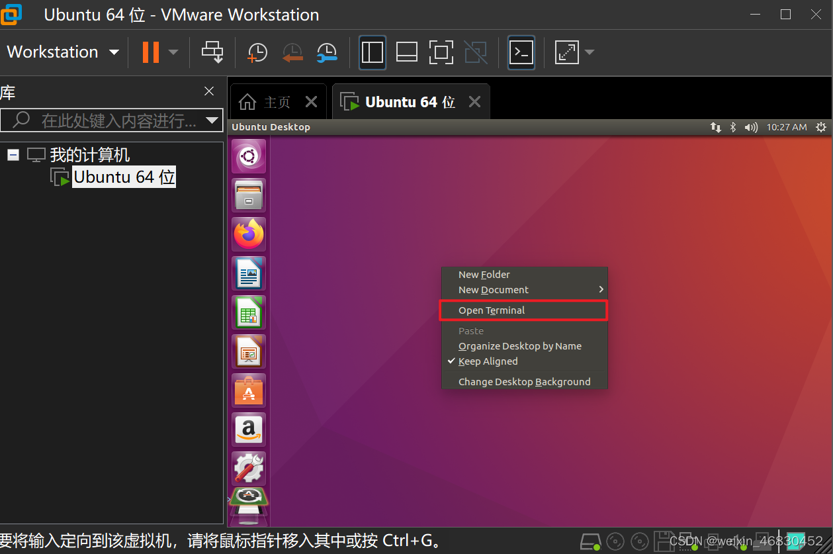
Task: Select 我的计算机 in the library tree
Action: click(x=90, y=156)
